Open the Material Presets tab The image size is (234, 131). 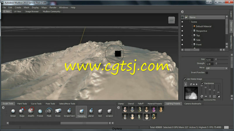pyautogui.click(x=155, y=104)
